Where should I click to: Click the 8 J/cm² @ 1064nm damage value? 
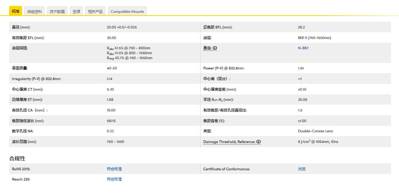click(x=318, y=142)
